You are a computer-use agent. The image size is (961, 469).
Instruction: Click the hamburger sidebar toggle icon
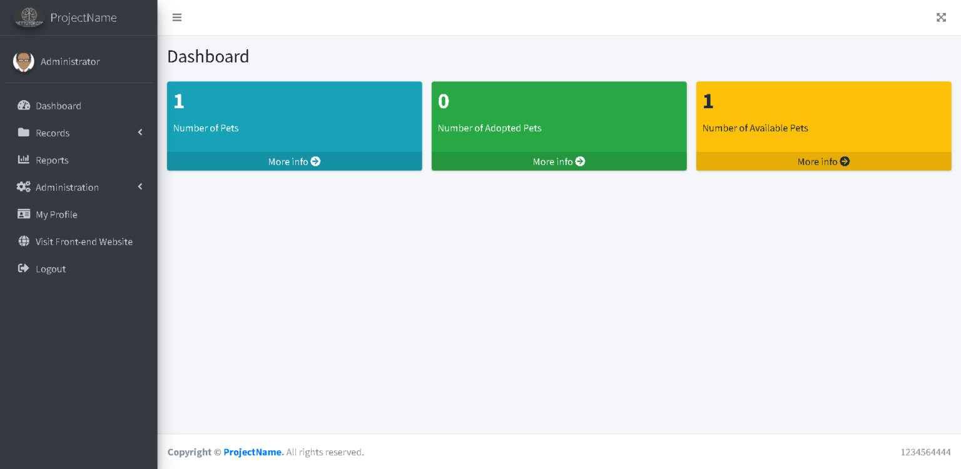(177, 18)
